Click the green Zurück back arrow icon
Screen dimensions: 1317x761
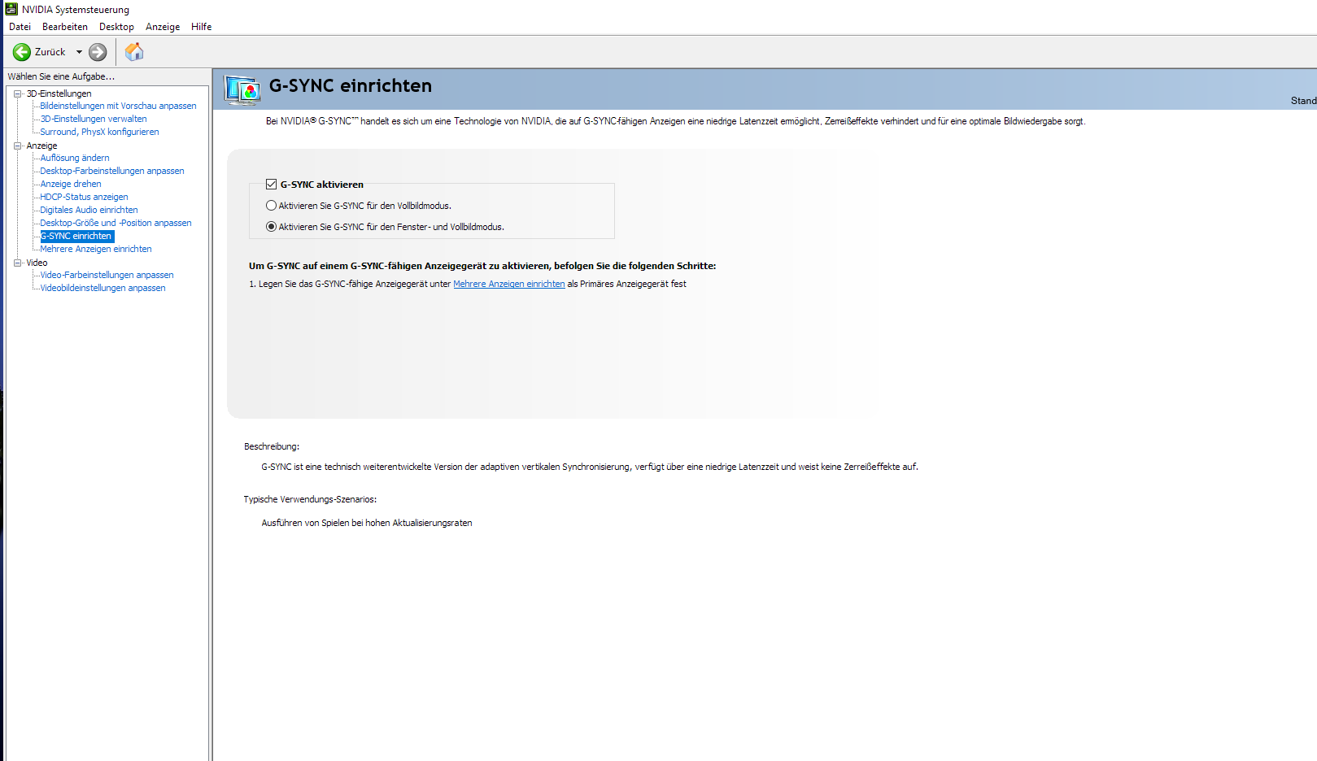[22, 52]
